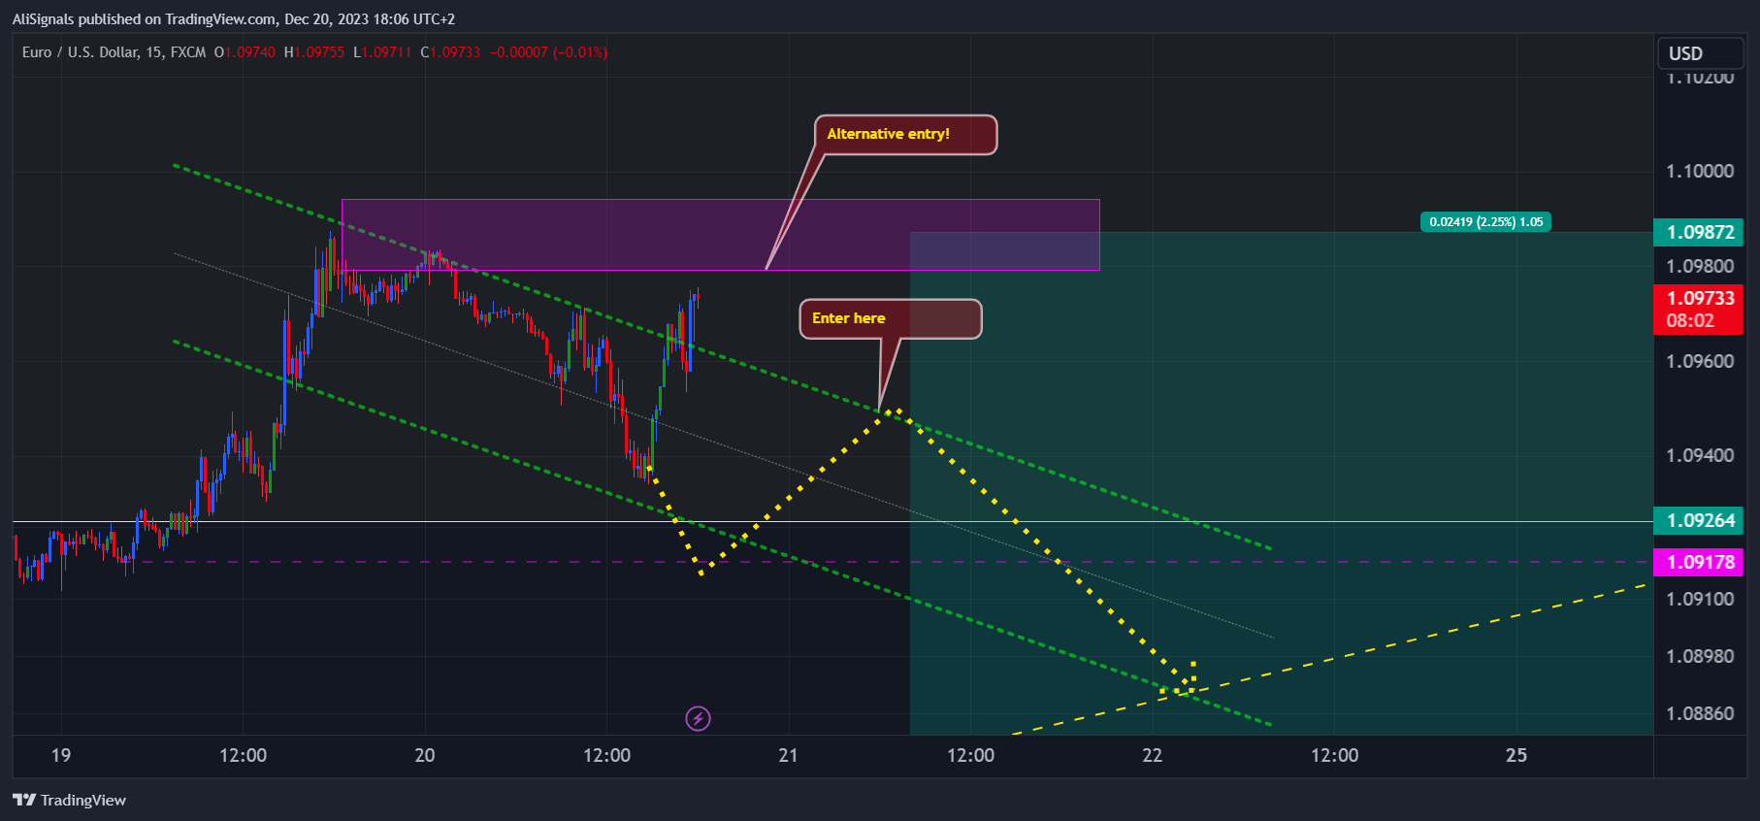Click the low value 'L1.09711' in the header
This screenshot has width=1760, height=821.
[x=382, y=52]
